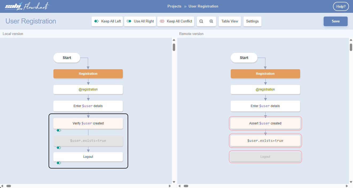Select the remote Assert $user created step

[x=265, y=123]
